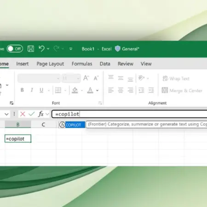Click the Middle Align icon

[121, 78]
